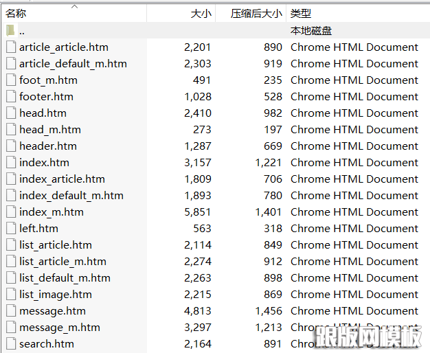
Task: Select header.htm in the file list
Action: (x=48, y=146)
